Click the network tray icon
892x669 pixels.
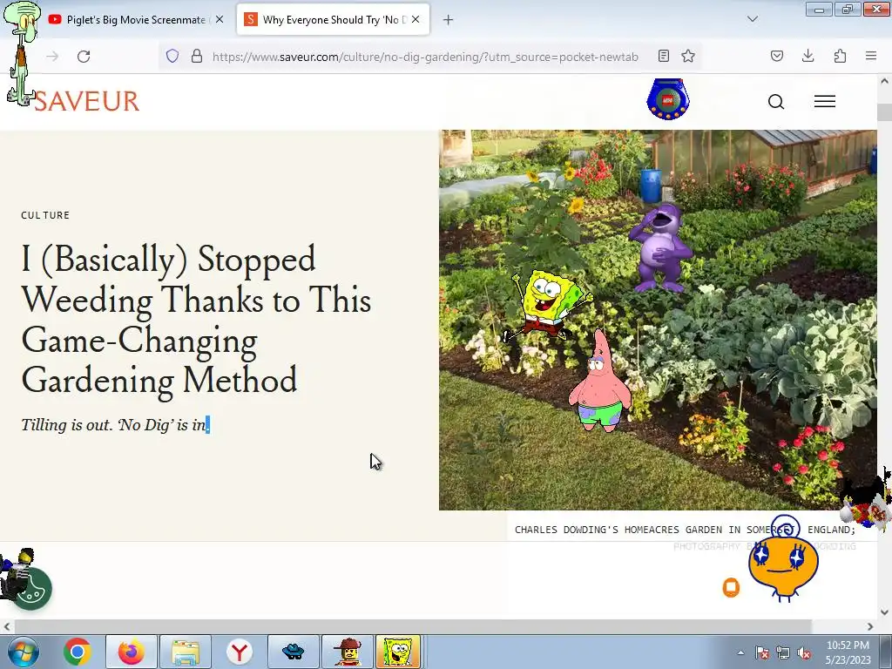point(783,652)
